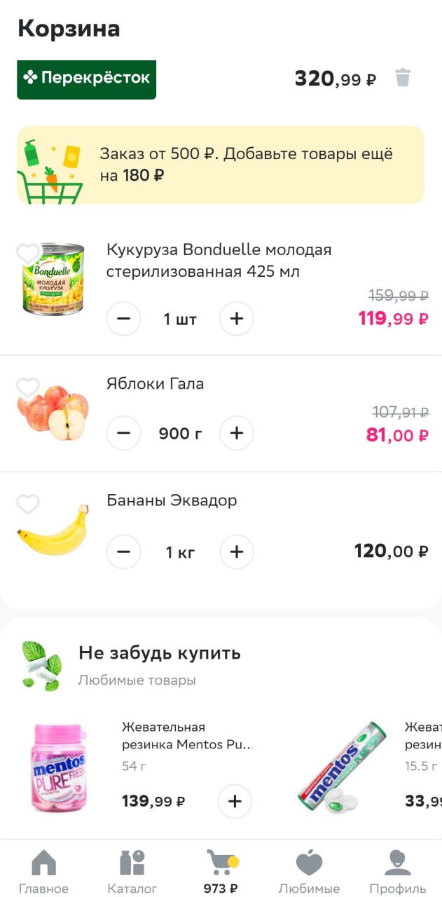
Task: Decrease Bonduelle corn quantity with minus
Action: (124, 319)
